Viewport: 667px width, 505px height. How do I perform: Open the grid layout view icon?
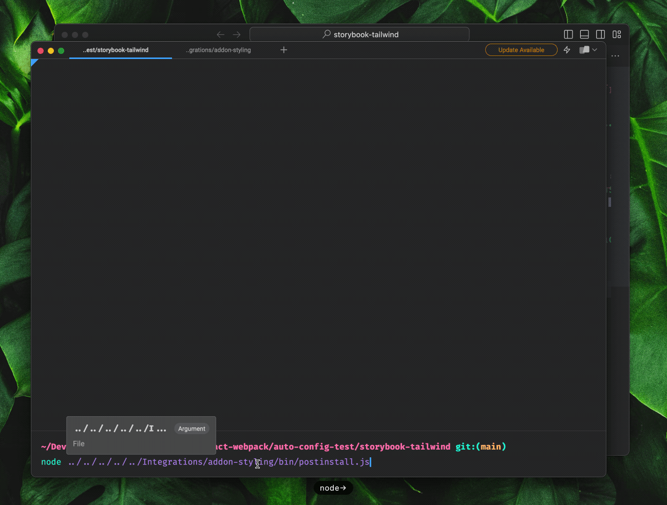[x=617, y=34]
